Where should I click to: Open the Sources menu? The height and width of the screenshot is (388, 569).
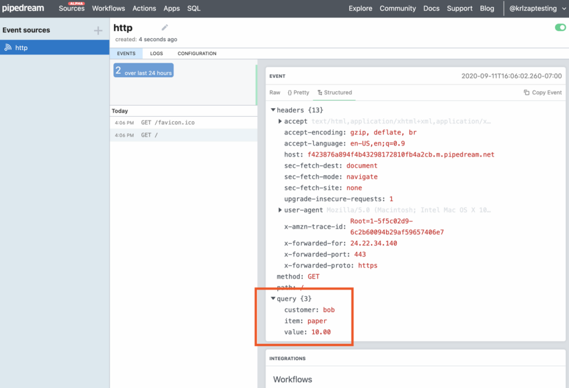click(x=72, y=8)
